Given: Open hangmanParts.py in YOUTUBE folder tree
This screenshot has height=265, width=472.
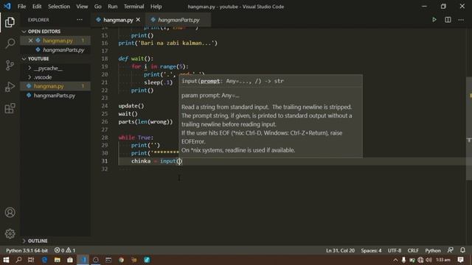Looking at the screenshot, I should 55,96.
